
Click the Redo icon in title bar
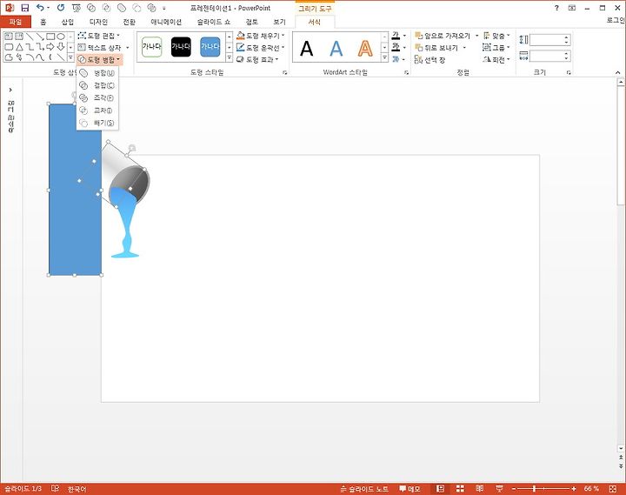point(60,8)
